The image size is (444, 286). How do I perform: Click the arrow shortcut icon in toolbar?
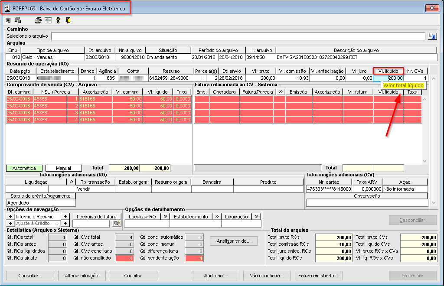pos(8,20)
